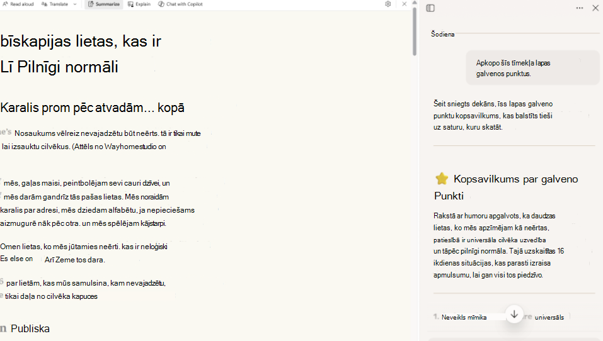Expand the Translate dropdown arrow
Viewport: 603px width, 341px height.
75,4
